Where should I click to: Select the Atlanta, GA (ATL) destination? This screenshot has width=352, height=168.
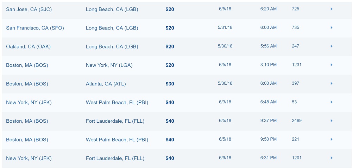(106, 84)
